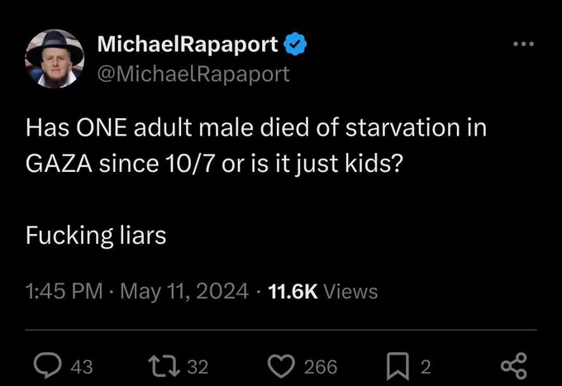View the 11.6K Views analytics
The height and width of the screenshot is (386, 562).
[x=322, y=291]
